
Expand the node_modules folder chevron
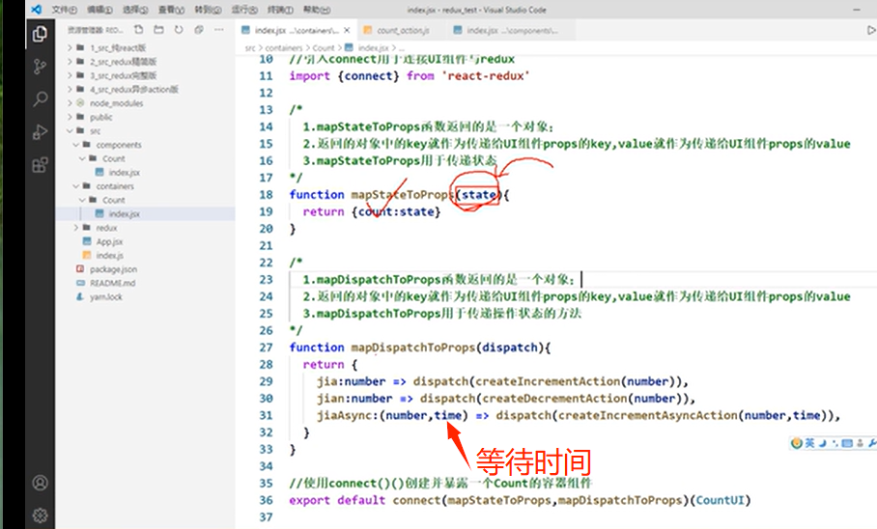70,103
